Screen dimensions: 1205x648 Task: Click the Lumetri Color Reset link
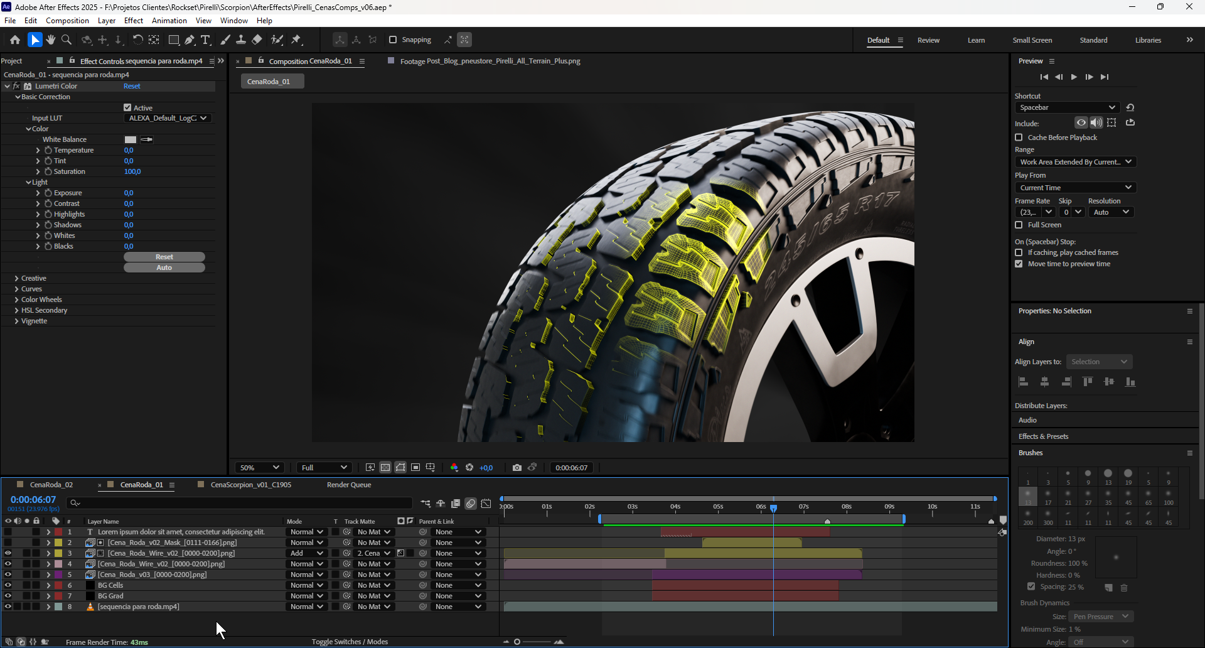pos(132,86)
